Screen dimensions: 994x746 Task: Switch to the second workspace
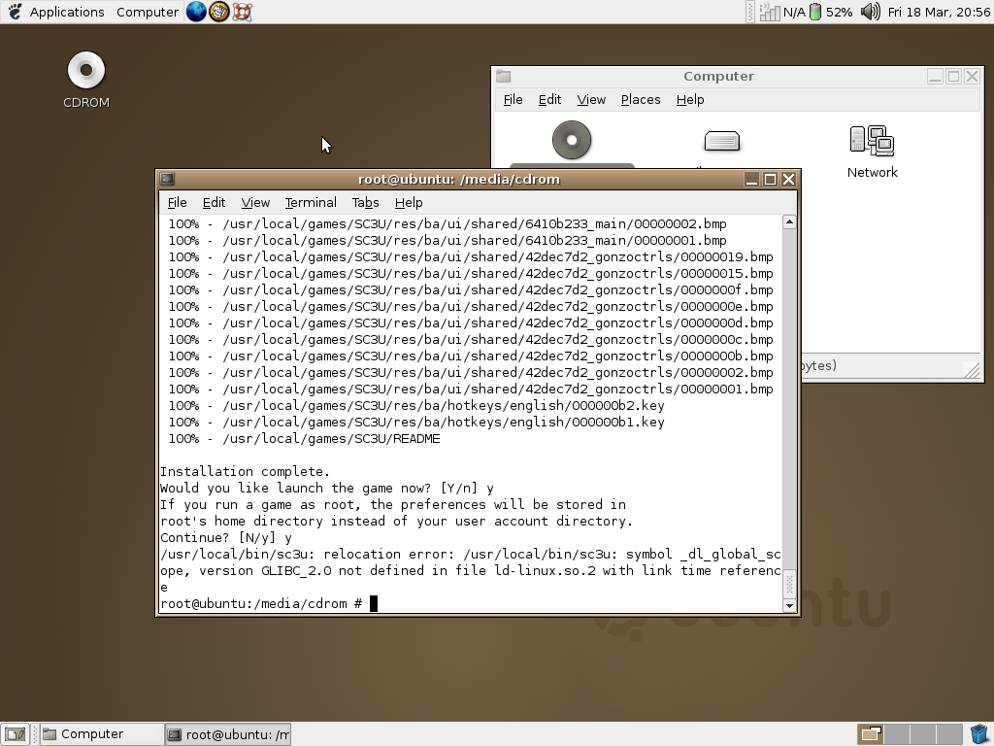point(895,734)
